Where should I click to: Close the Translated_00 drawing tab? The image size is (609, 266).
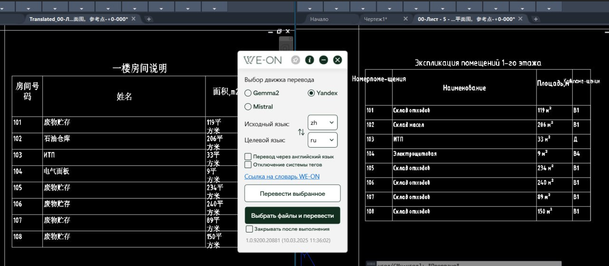click(x=134, y=19)
